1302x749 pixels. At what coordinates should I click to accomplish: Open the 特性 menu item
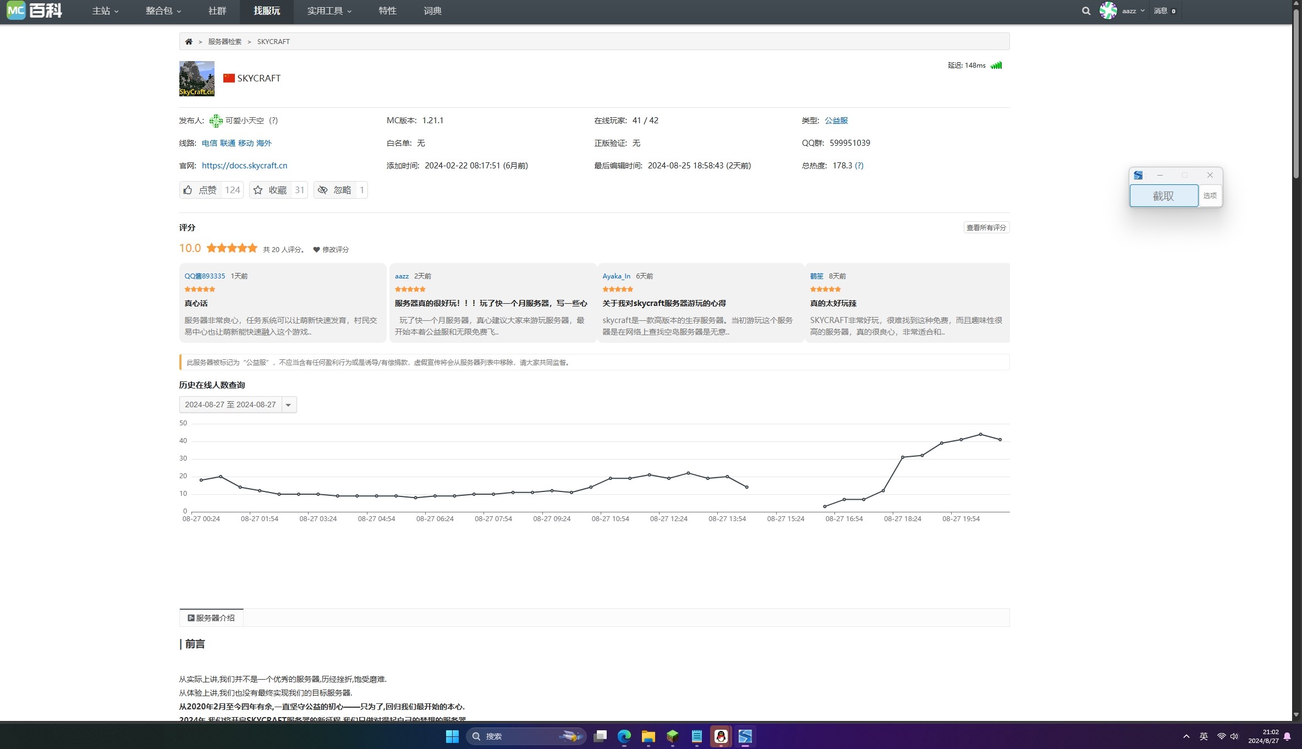pyautogui.click(x=387, y=11)
